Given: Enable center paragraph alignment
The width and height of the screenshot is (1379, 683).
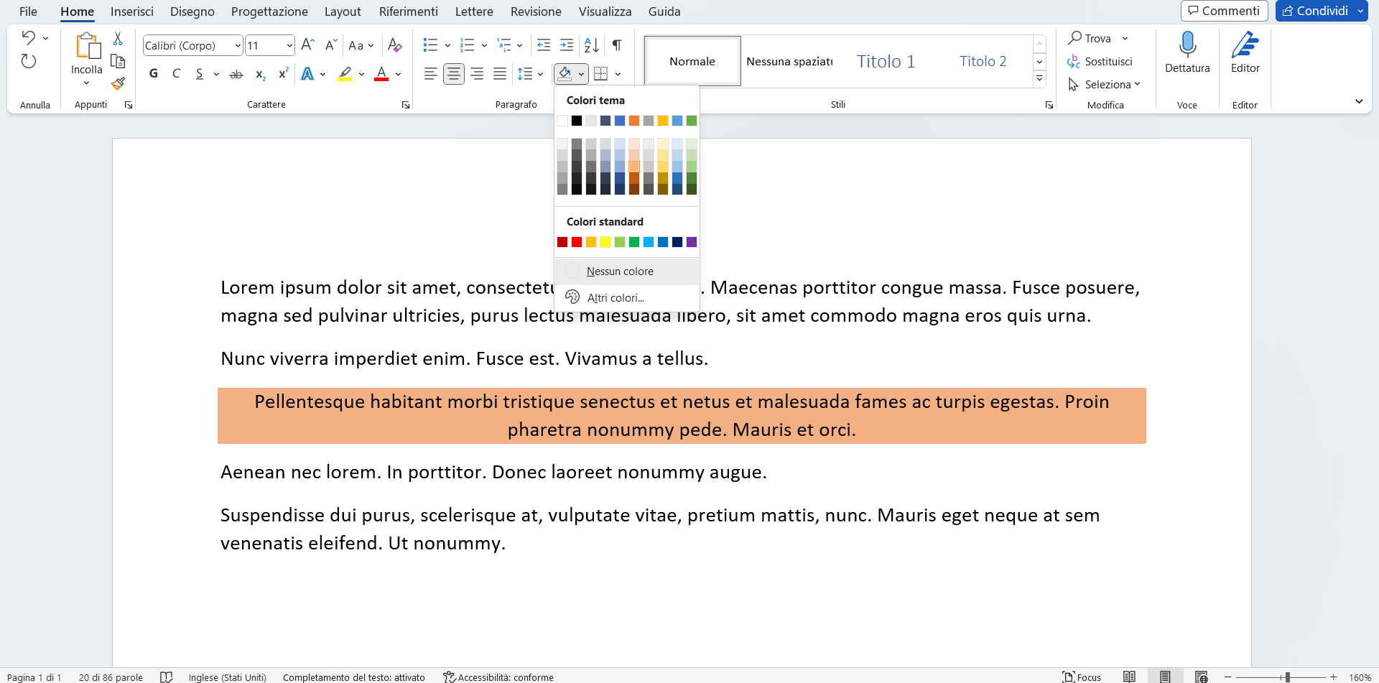Looking at the screenshot, I should point(453,73).
